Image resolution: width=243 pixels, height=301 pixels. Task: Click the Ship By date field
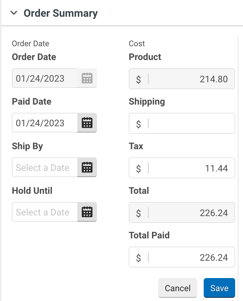point(45,168)
